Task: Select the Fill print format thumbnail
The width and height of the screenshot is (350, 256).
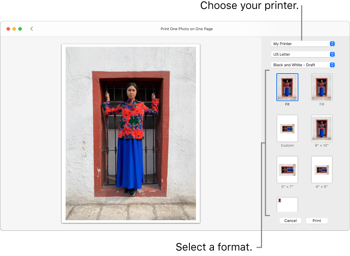Action: pyautogui.click(x=321, y=87)
